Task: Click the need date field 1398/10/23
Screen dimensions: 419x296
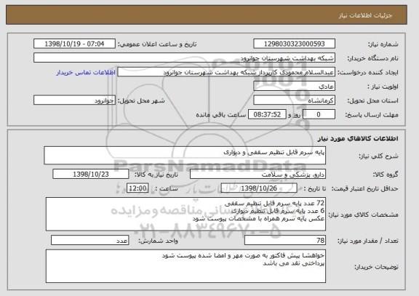Action: [91, 174]
